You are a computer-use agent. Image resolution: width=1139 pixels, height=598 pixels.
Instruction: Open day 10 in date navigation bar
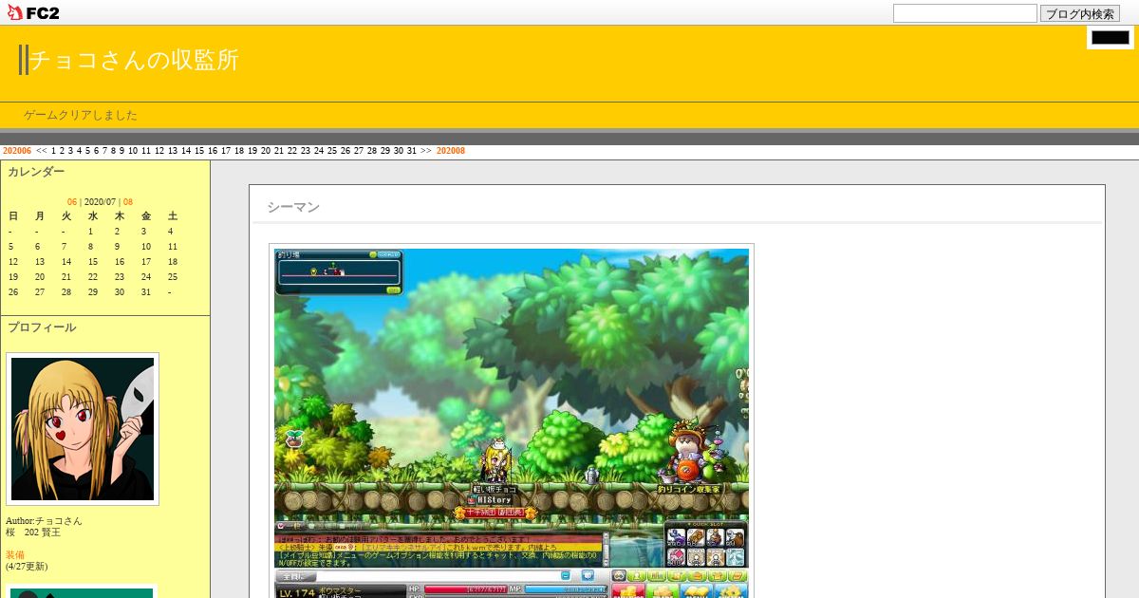point(133,151)
